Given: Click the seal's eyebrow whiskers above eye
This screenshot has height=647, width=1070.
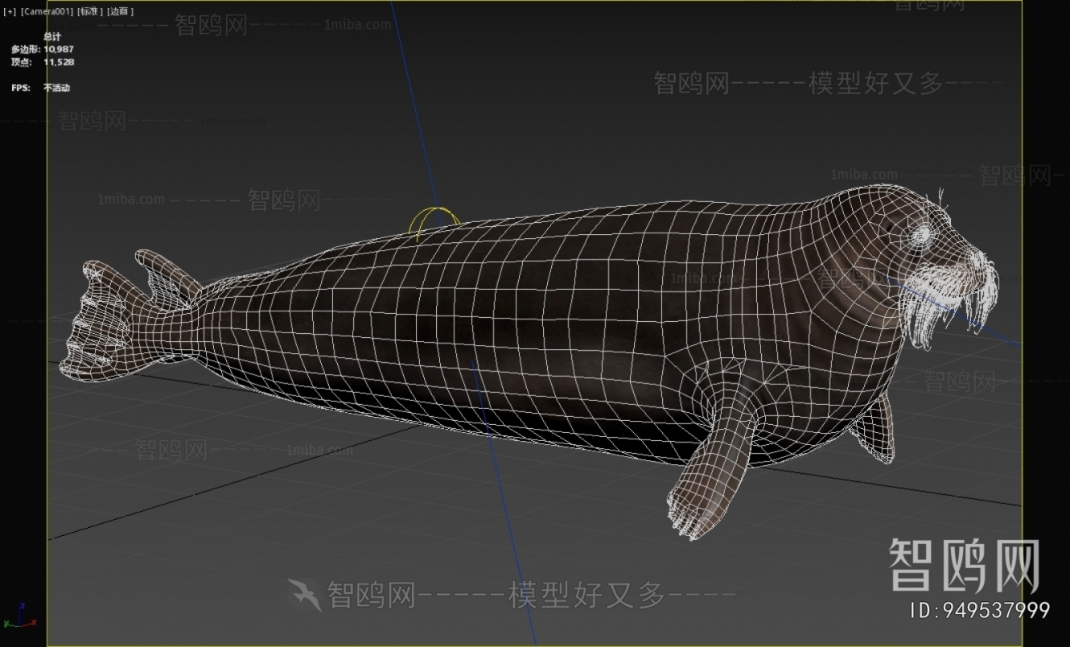Looking at the screenshot, I should coord(940,200).
